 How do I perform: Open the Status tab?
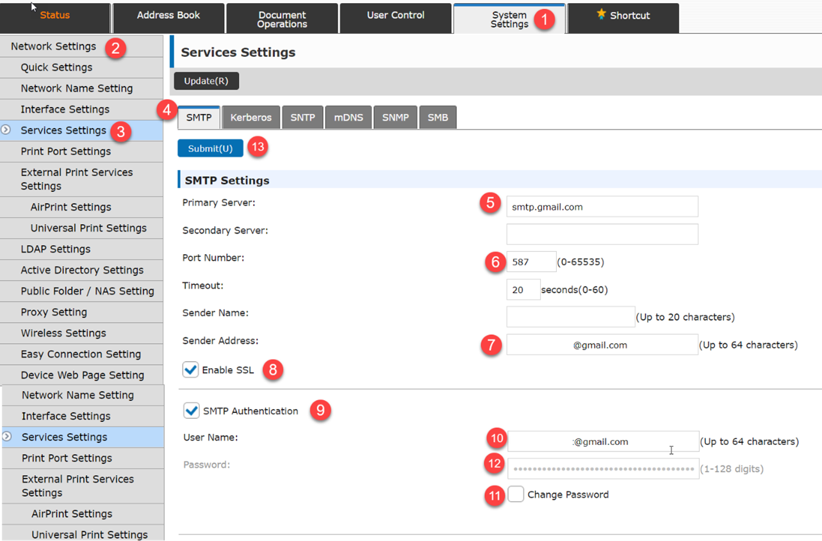tap(55, 17)
